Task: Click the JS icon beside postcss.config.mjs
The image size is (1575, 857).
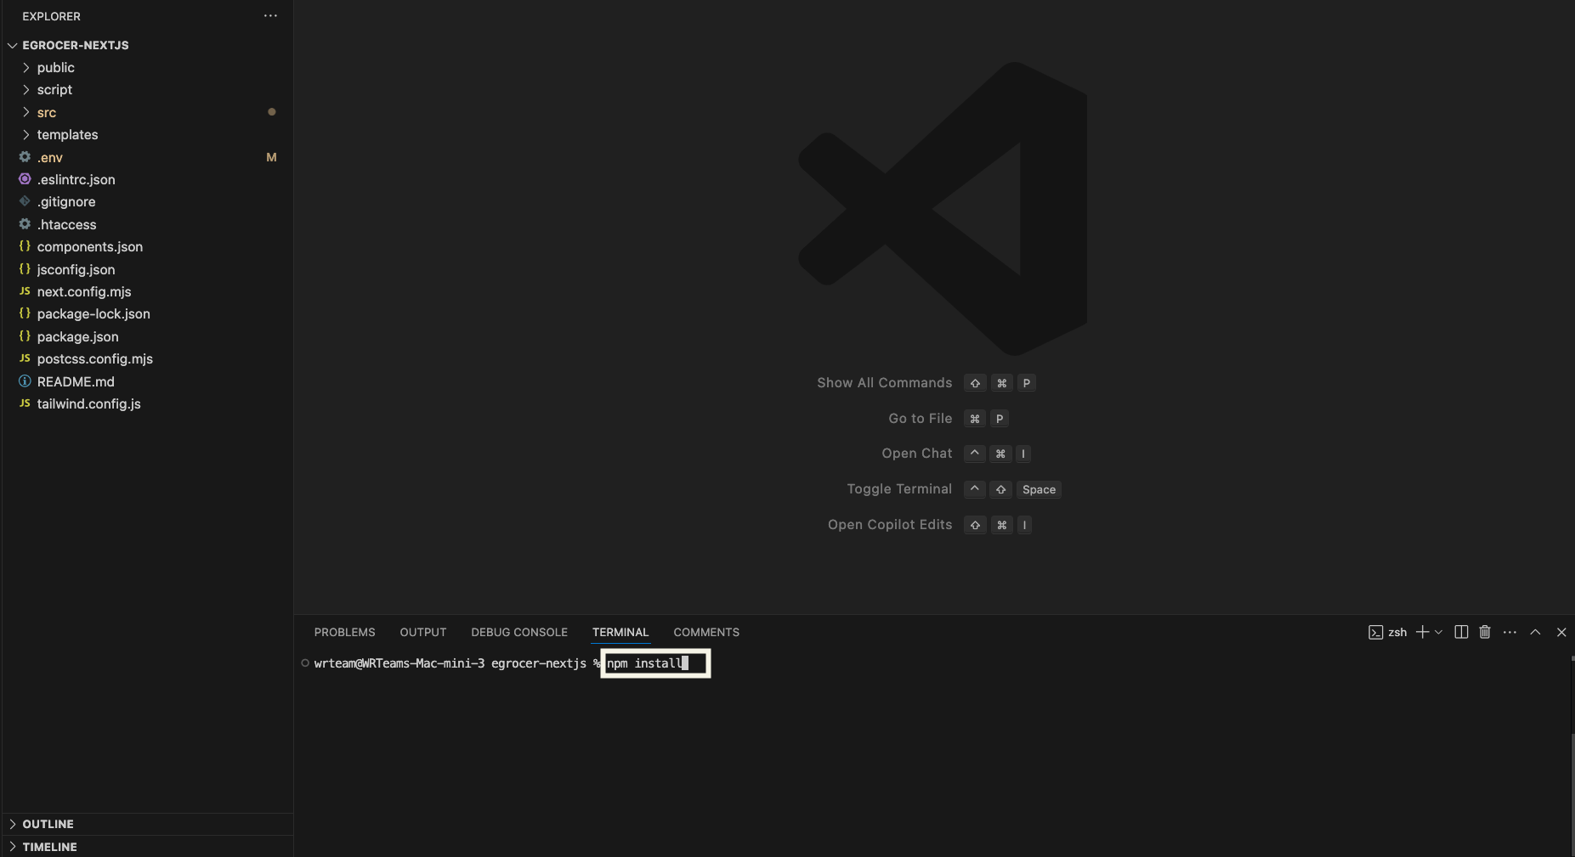Action: [x=25, y=358]
